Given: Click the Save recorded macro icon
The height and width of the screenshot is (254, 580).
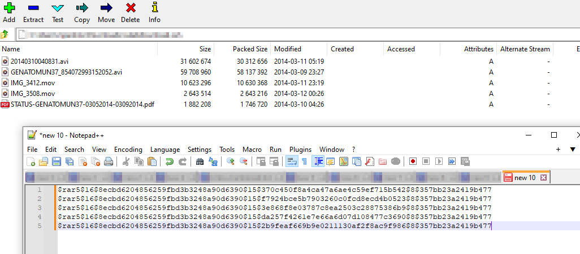Looking at the screenshot, I should (465, 161).
